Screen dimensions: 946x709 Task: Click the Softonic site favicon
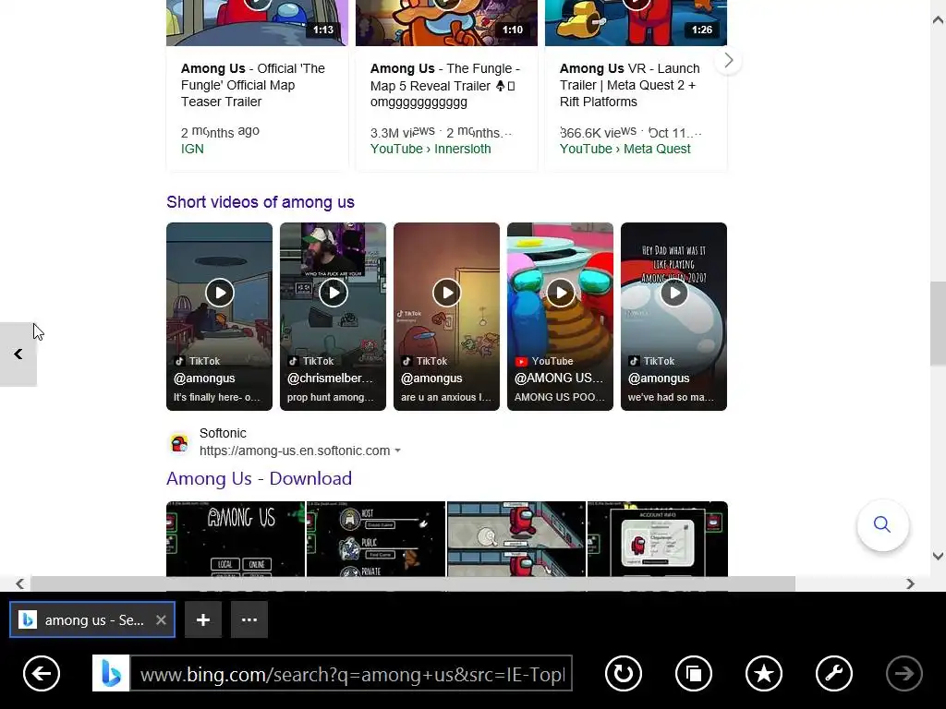coord(179,443)
